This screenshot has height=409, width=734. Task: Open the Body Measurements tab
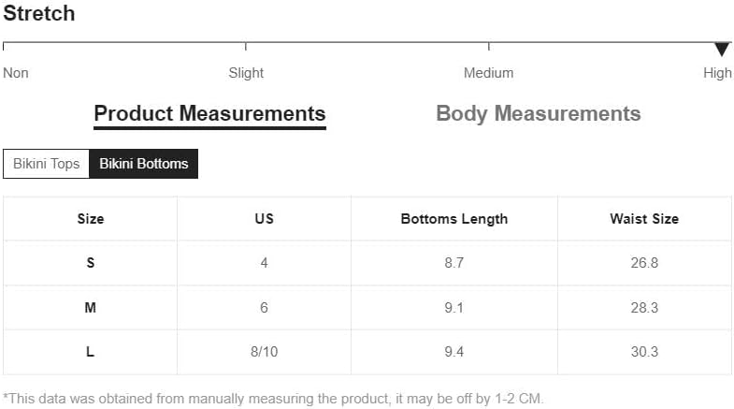click(538, 114)
